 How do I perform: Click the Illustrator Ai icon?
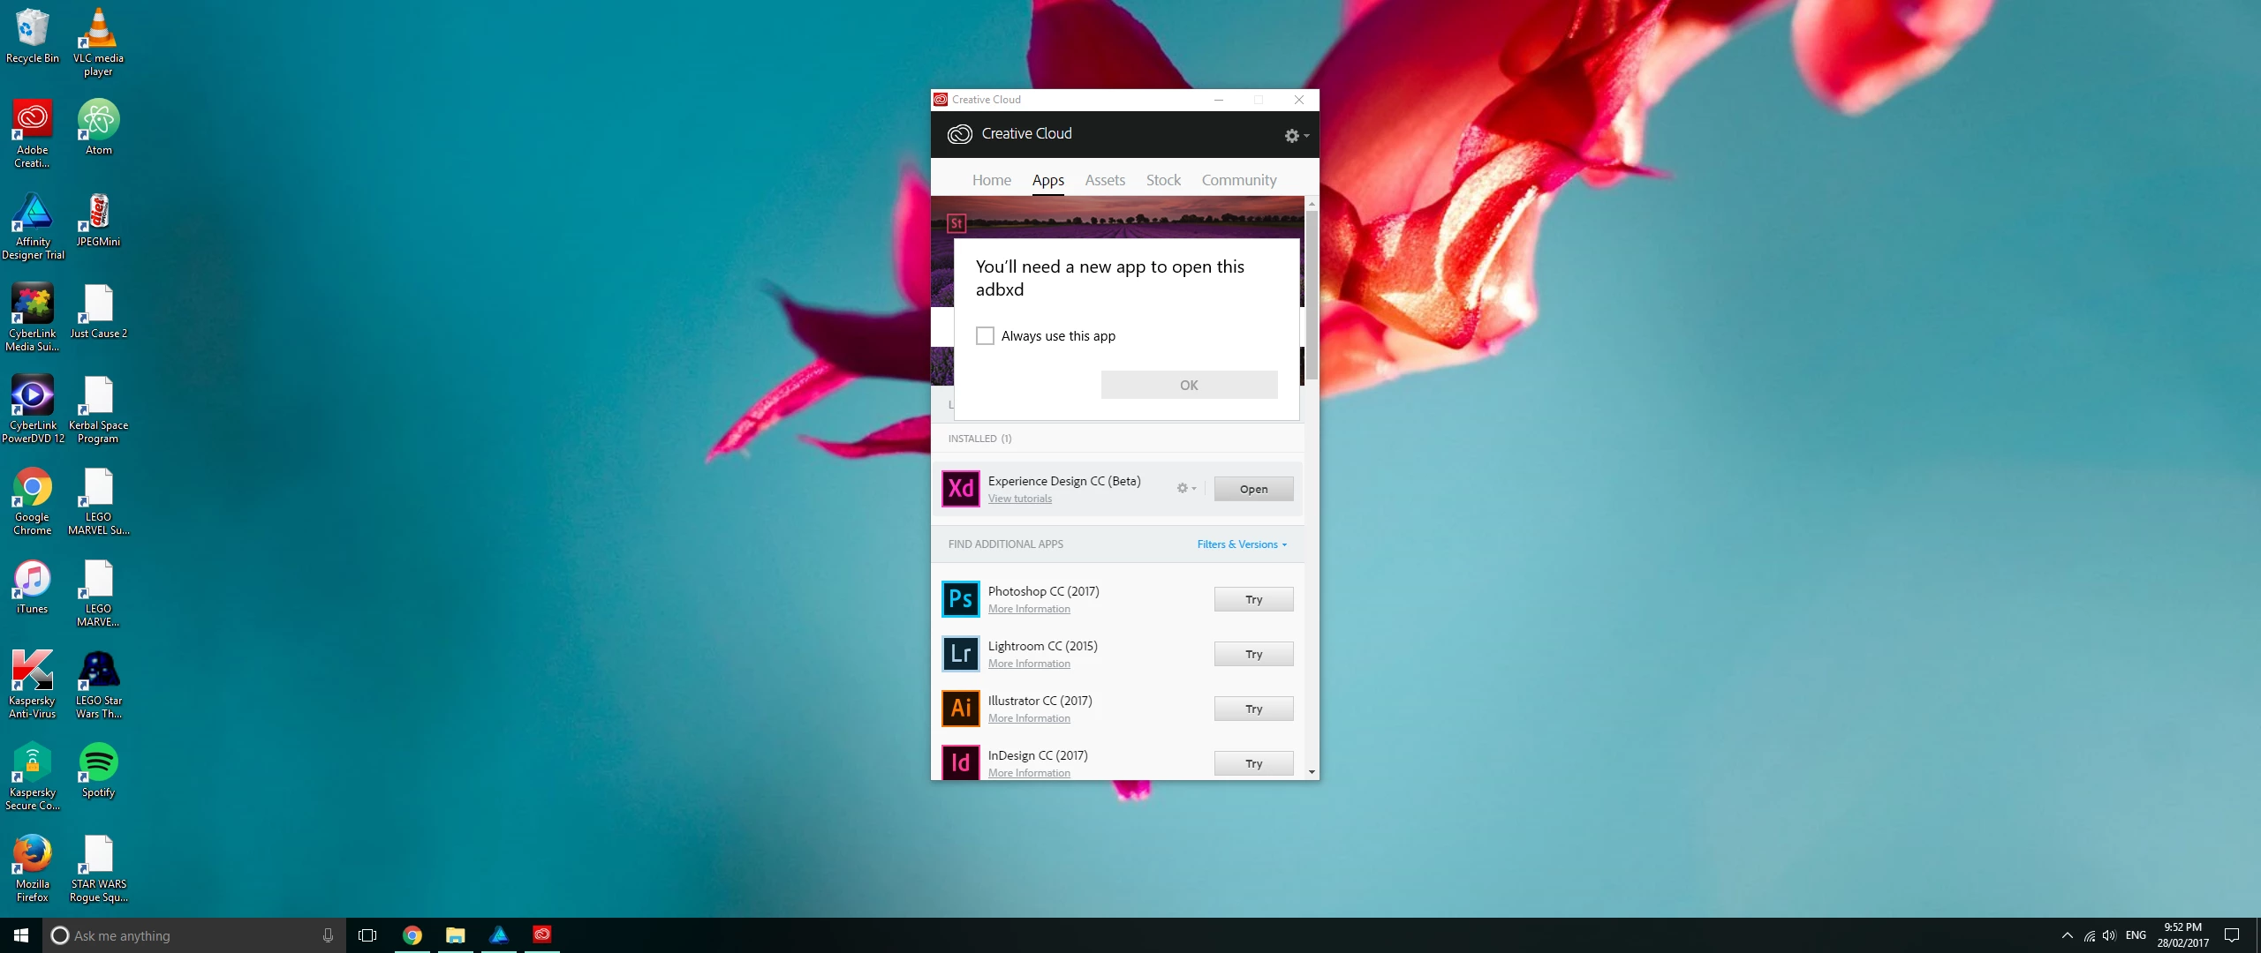(x=960, y=709)
